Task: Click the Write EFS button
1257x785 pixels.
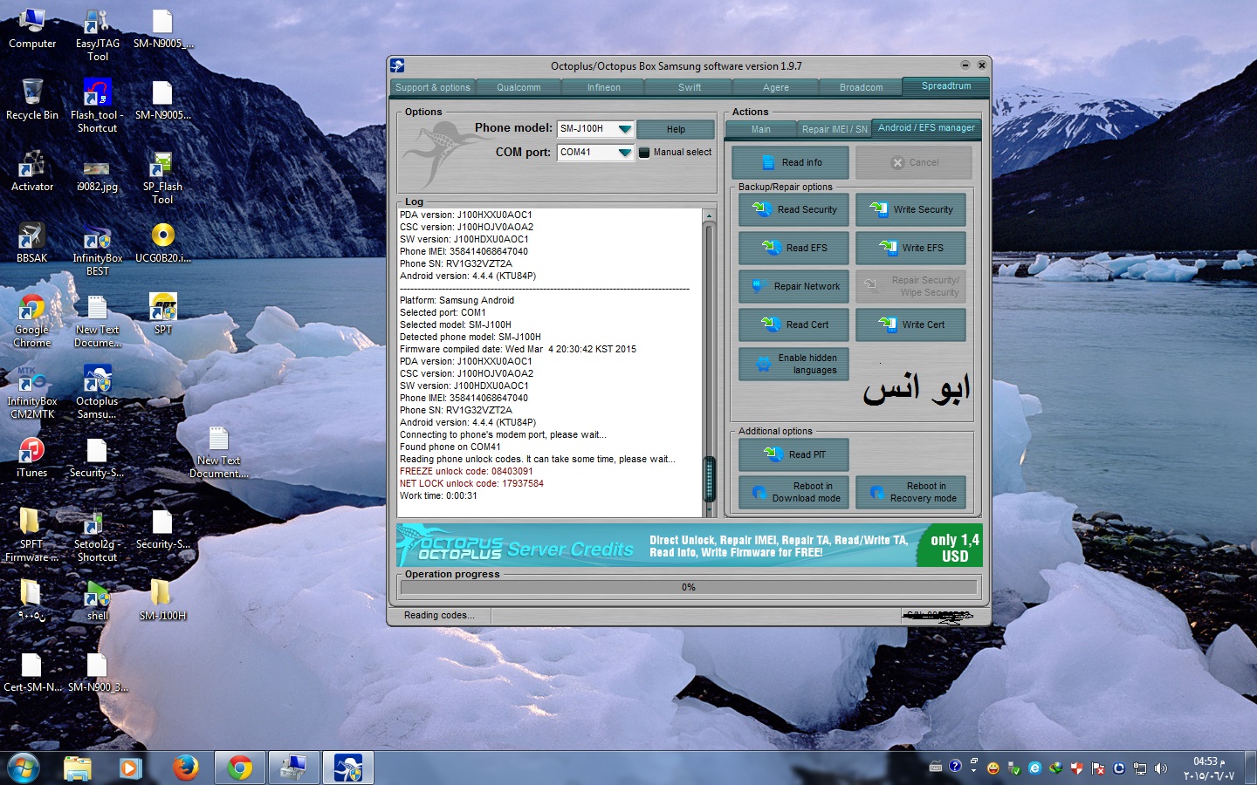Action: (910, 248)
